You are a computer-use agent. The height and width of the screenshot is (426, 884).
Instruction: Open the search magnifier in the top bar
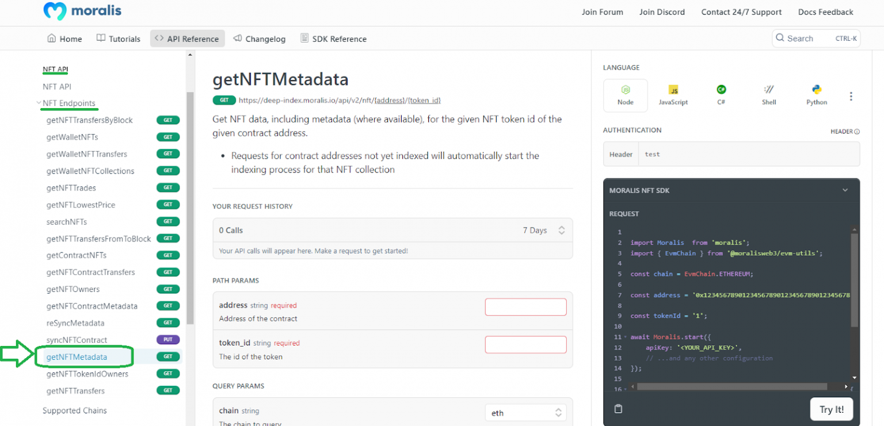[782, 38]
